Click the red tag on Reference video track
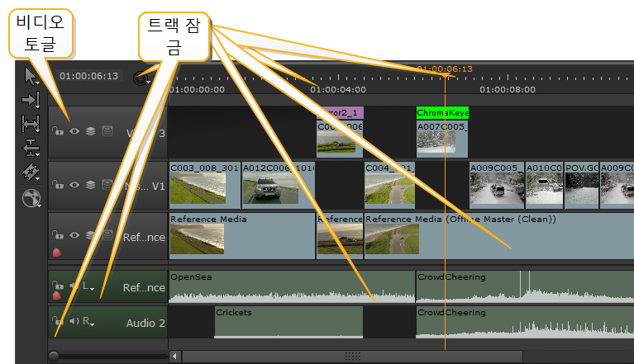The width and height of the screenshot is (634, 364). 57,251
